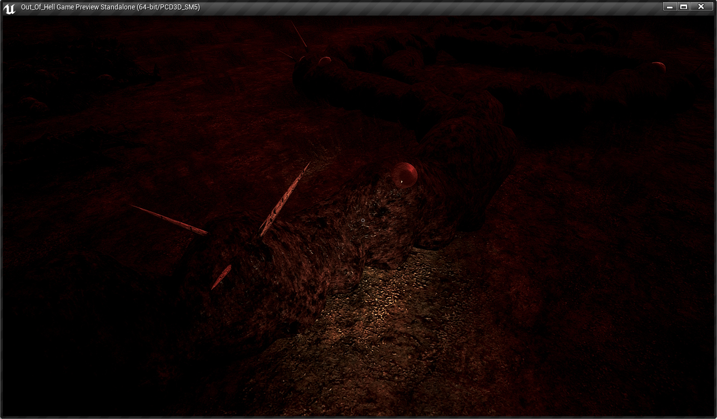This screenshot has width=717, height=419.
Task: Maximize the game preview window
Action: pos(684,7)
